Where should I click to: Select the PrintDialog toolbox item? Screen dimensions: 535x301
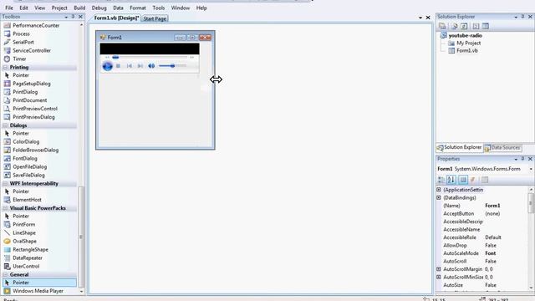point(25,92)
